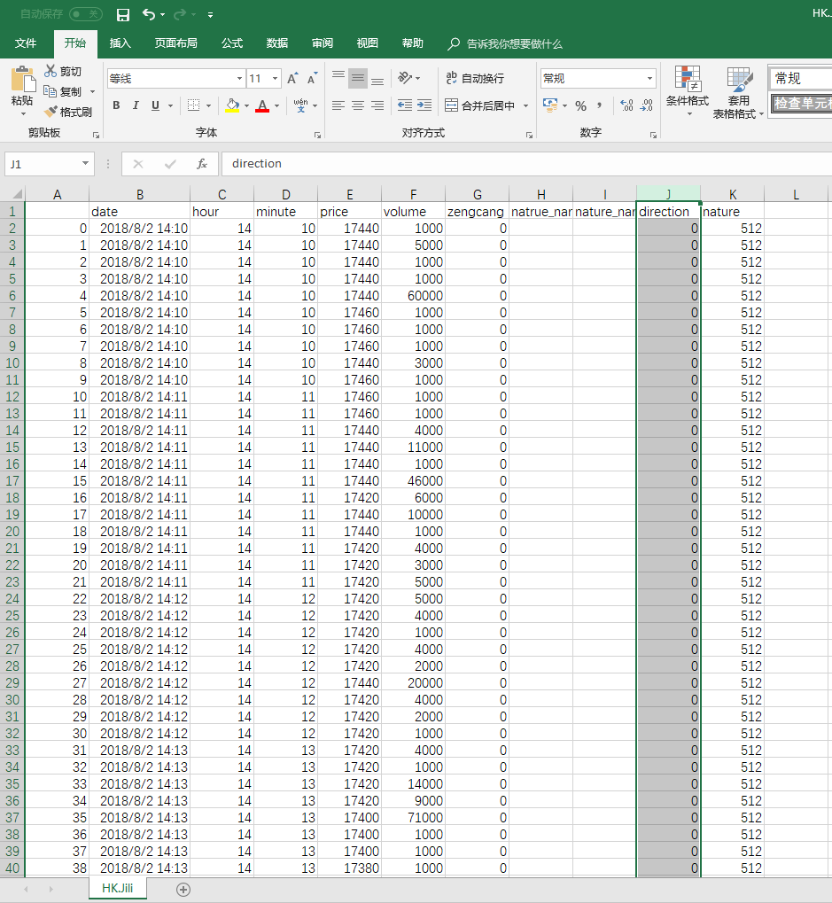Open the 字体 group dialog launcher
Image resolution: width=832 pixels, height=903 pixels.
coord(317,136)
